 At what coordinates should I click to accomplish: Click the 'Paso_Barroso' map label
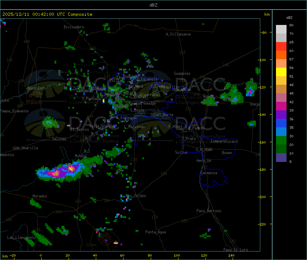209,211
